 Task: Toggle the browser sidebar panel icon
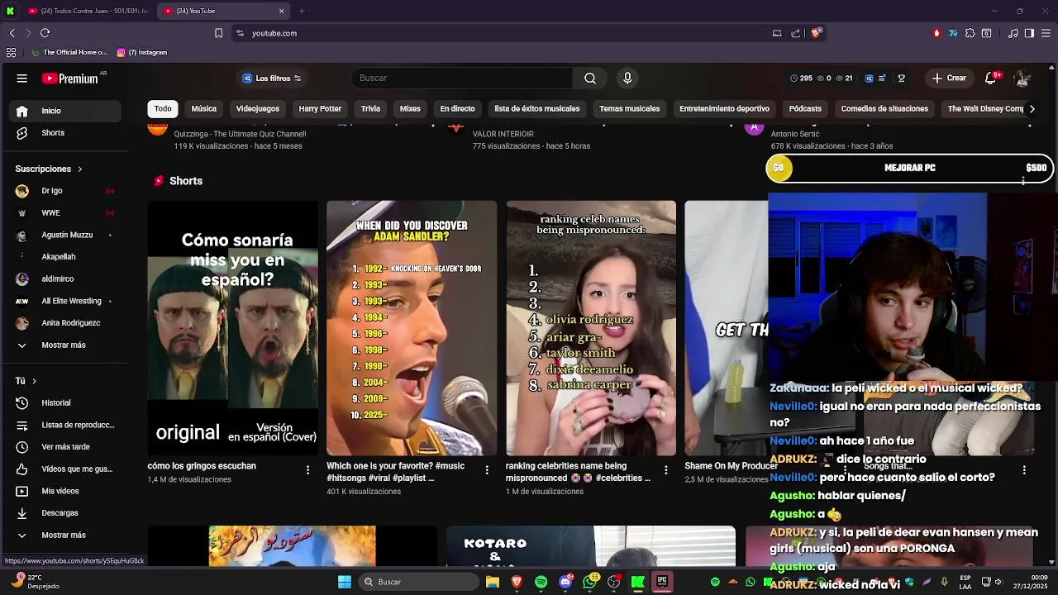1029,33
